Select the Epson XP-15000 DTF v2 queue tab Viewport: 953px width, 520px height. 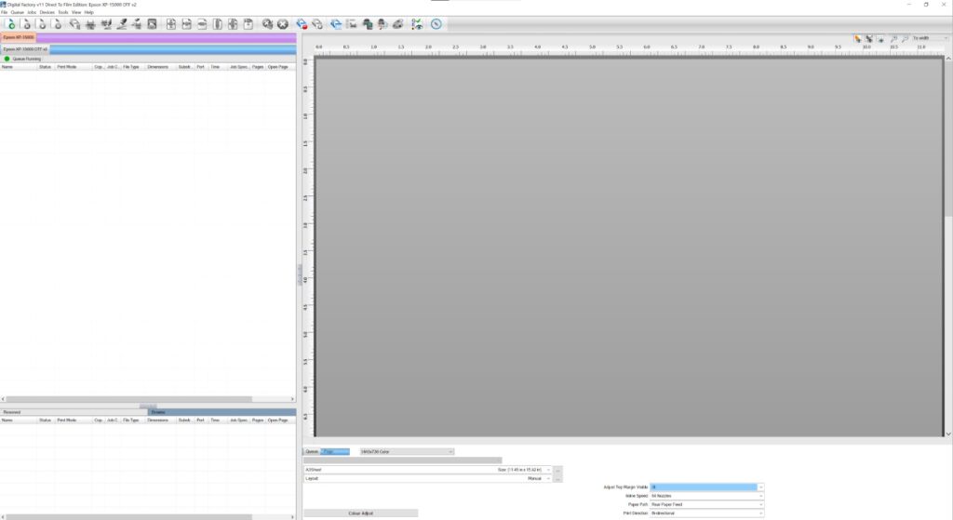pyautogui.click(x=25, y=49)
